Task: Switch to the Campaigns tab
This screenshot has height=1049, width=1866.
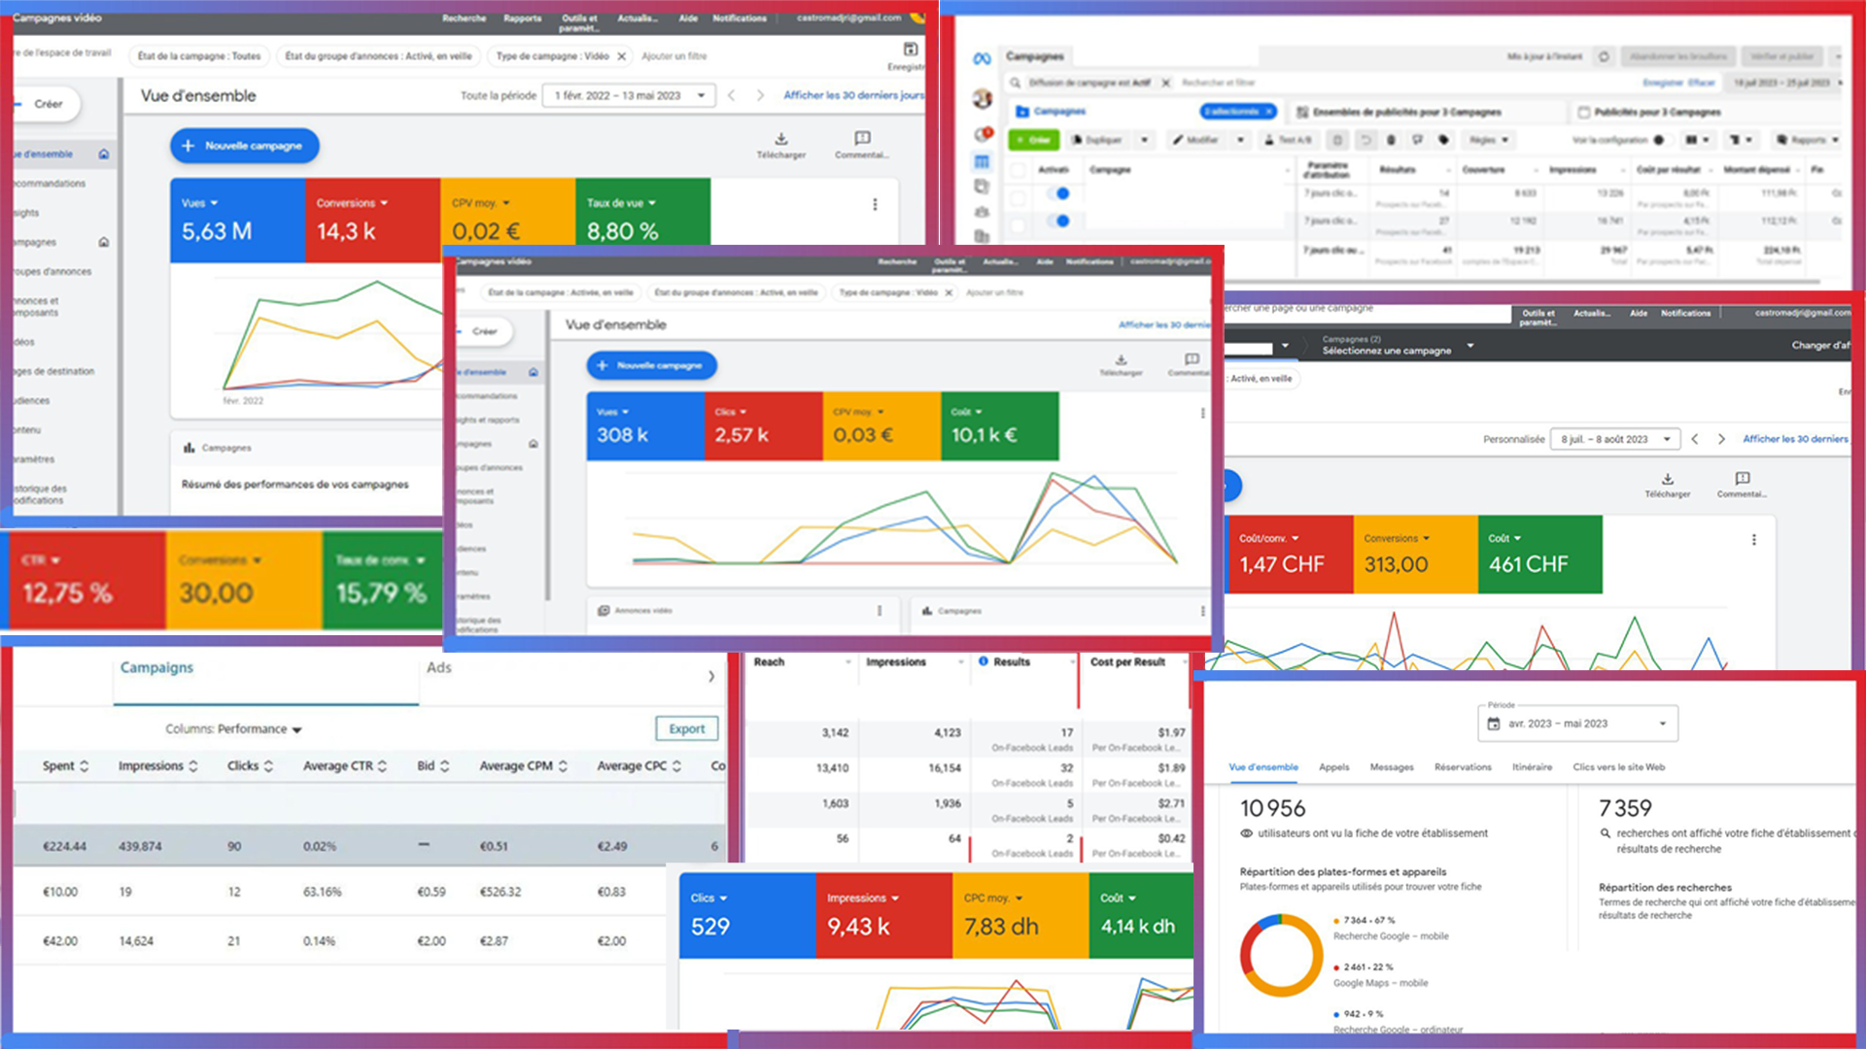Action: coord(156,667)
